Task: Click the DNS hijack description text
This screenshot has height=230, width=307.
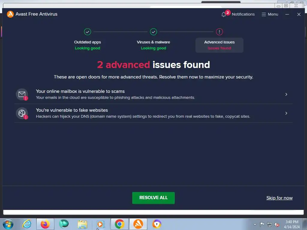Action: (143, 116)
